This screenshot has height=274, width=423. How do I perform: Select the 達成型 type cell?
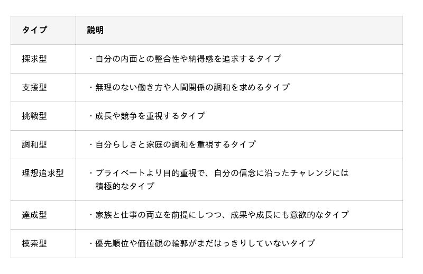34,215
